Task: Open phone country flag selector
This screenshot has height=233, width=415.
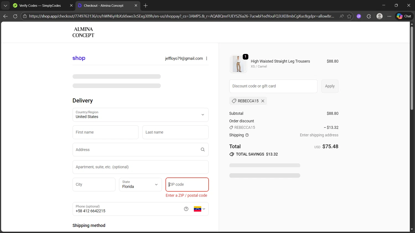Action: click(199, 209)
